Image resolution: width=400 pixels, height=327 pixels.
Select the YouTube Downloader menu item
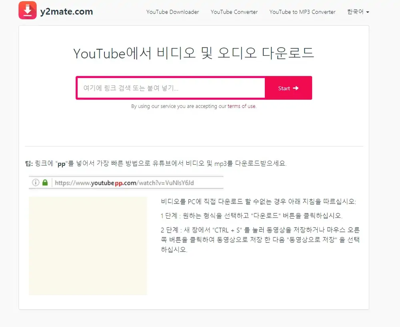pyautogui.click(x=172, y=12)
